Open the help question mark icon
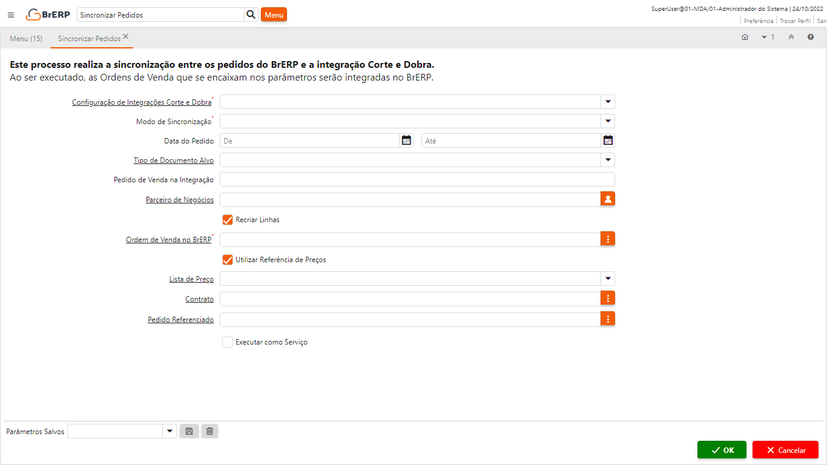Viewport: 827px width, 465px height. [x=810, y=38]
